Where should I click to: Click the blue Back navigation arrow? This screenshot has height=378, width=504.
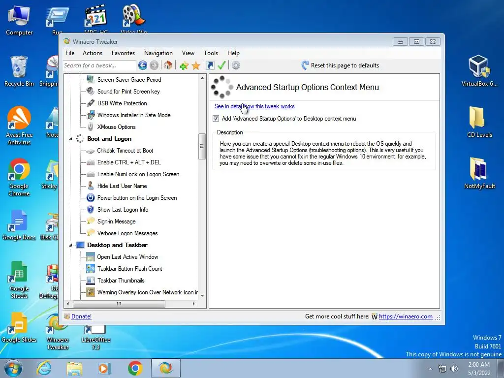click(x=143, y=65)
